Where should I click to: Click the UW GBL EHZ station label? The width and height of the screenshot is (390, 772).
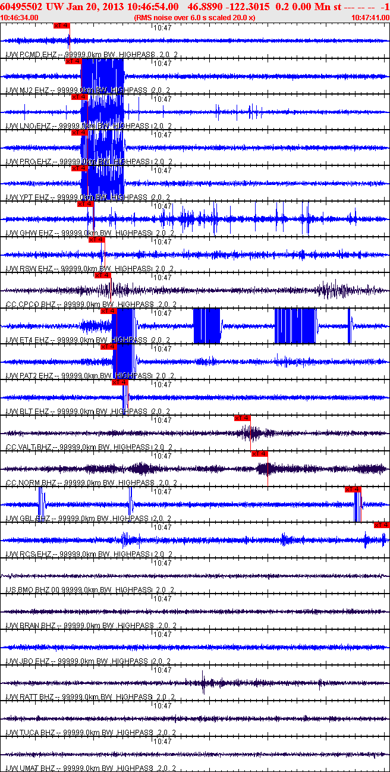point(27,518)
